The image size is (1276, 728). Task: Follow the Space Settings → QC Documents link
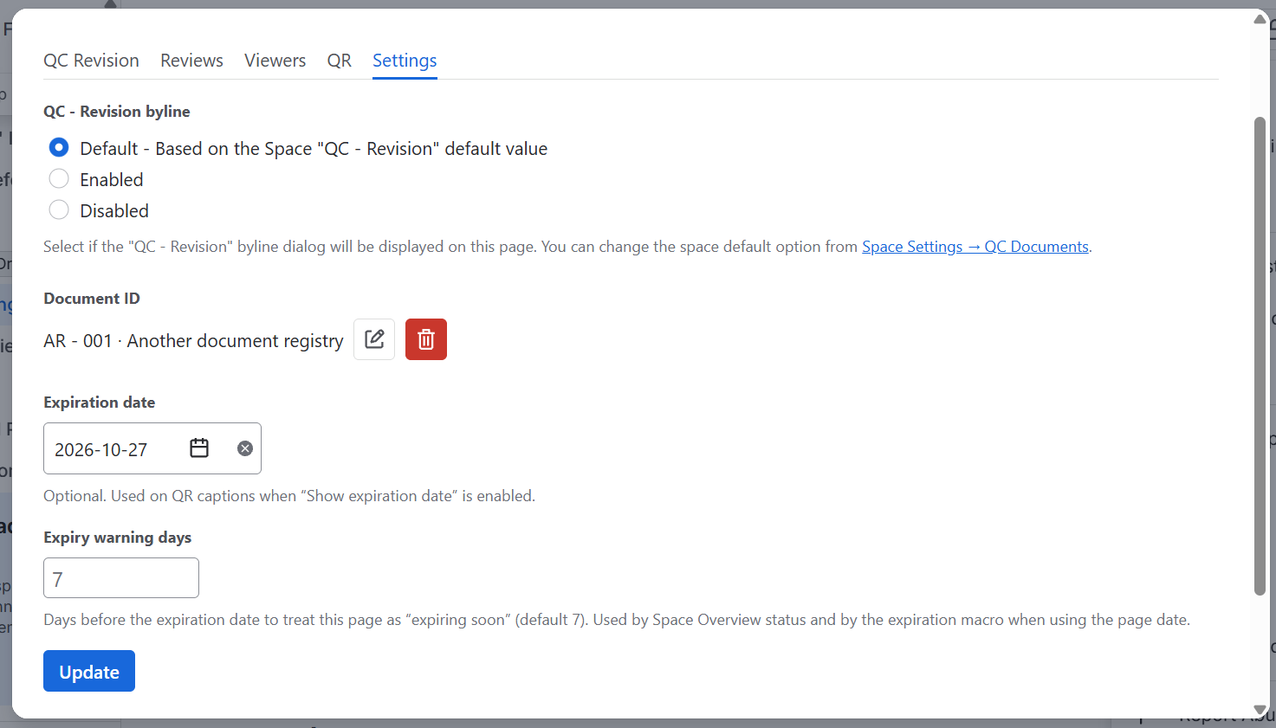(x=975, y=247)
